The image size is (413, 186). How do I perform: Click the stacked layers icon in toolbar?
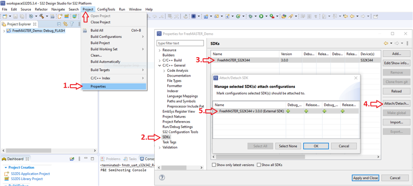pyautogui.click(x=67, y=16)
